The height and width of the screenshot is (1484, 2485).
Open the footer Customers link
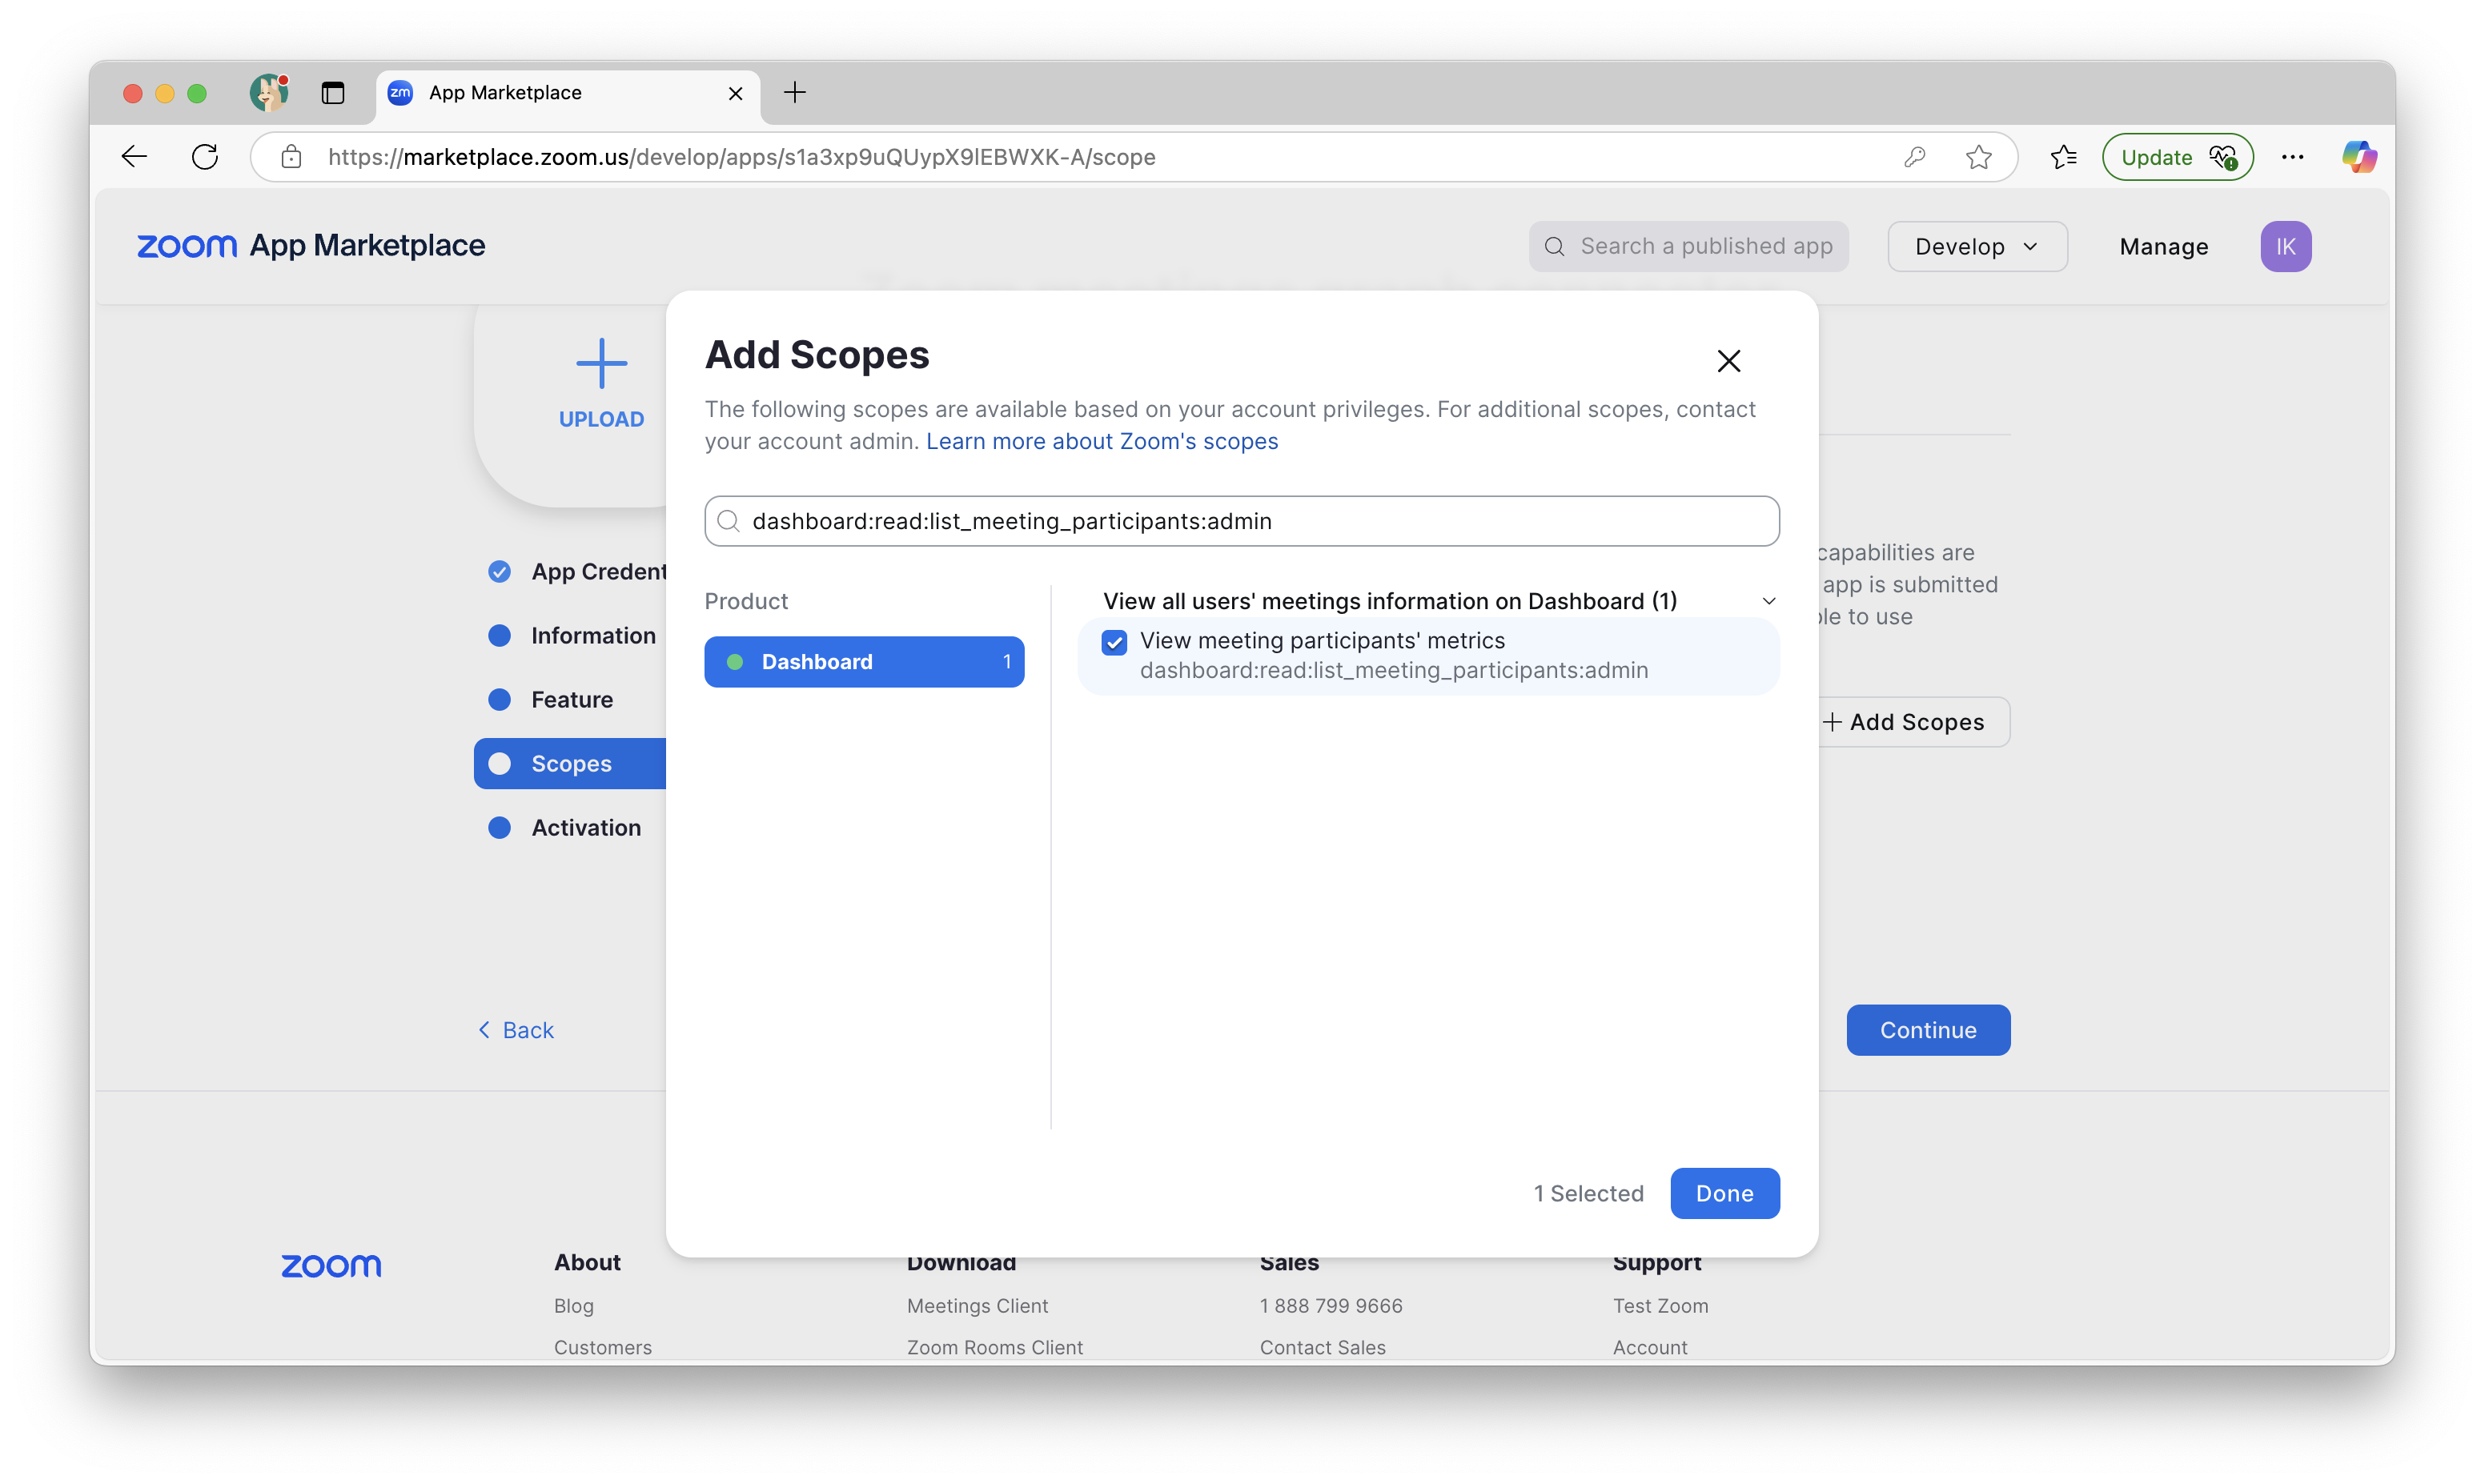pos(602,1347)
